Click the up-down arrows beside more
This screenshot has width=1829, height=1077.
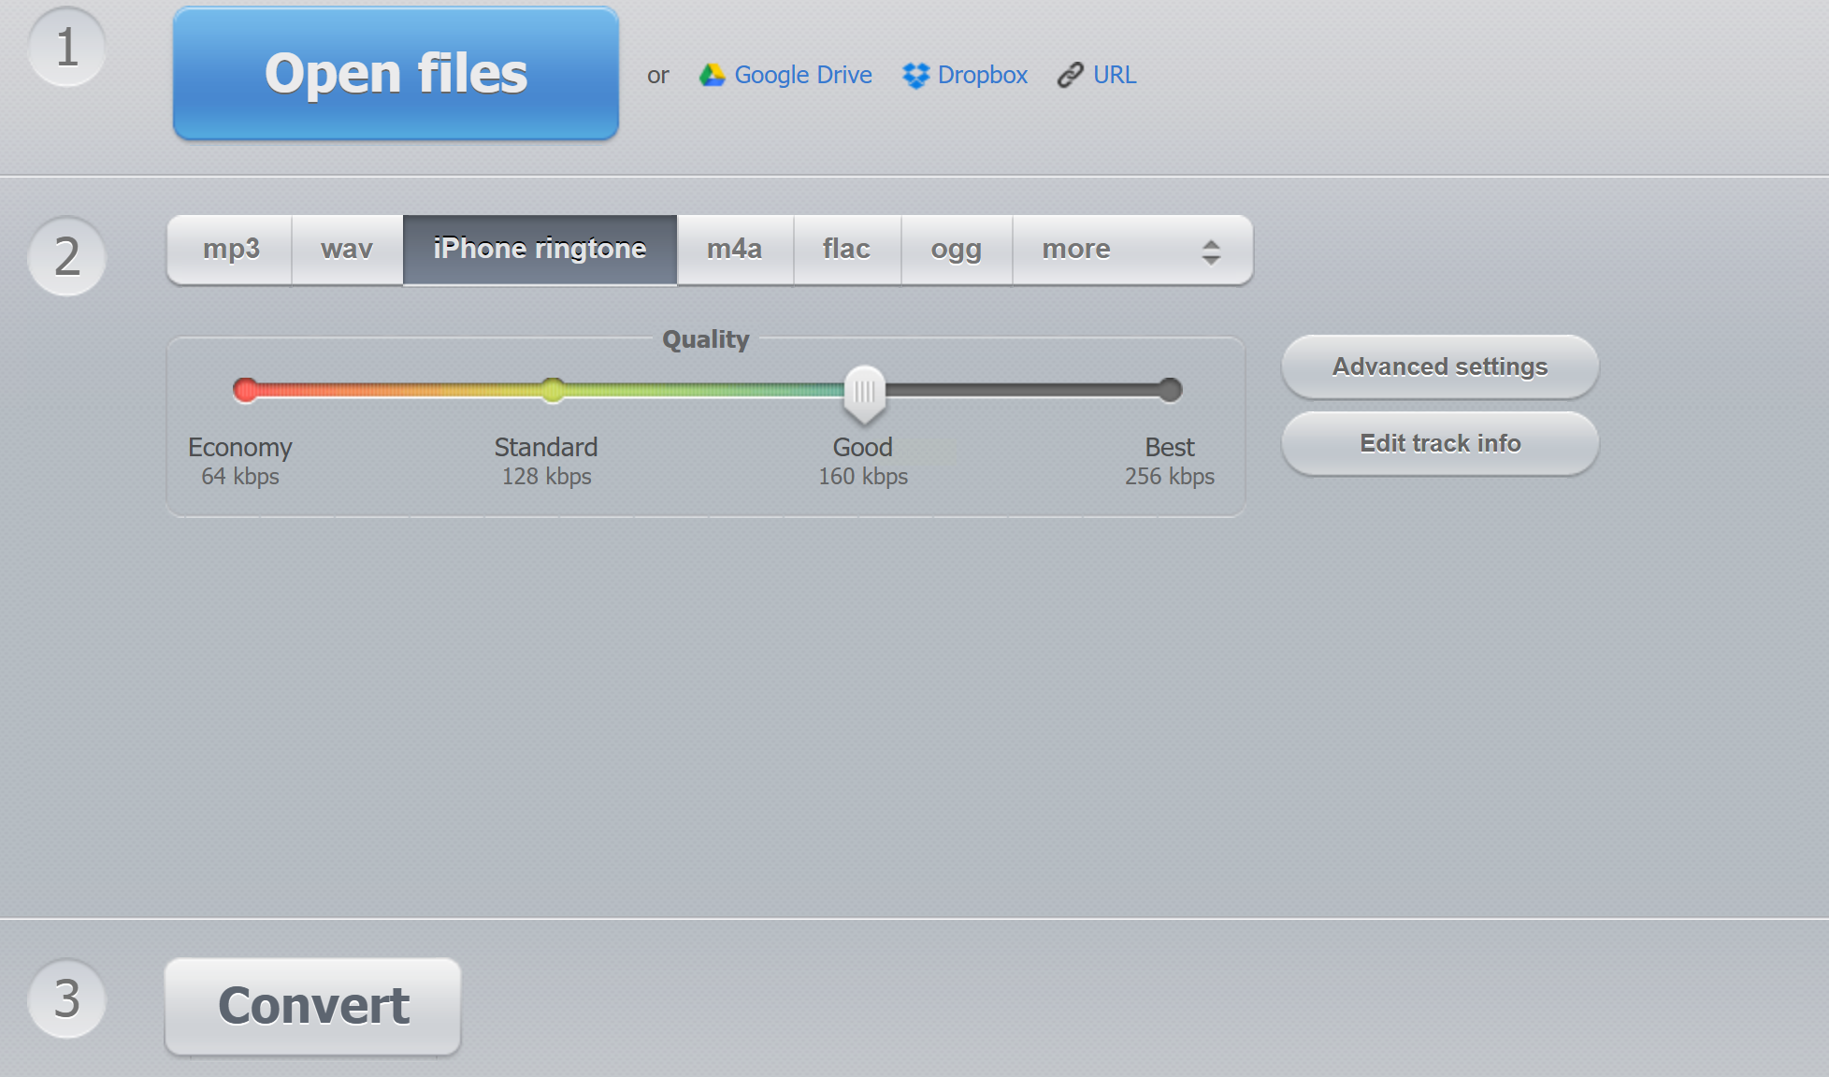[x=1211, y=251]
